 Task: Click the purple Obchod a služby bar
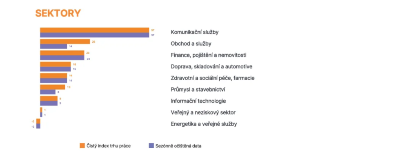(53, 46)
